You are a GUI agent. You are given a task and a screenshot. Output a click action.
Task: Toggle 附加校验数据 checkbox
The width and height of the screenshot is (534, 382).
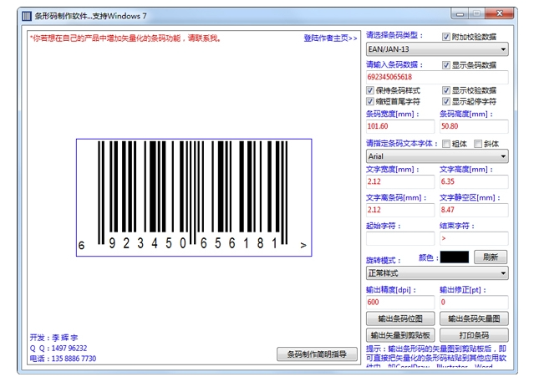pyautogui.click(x=445, y=37)
